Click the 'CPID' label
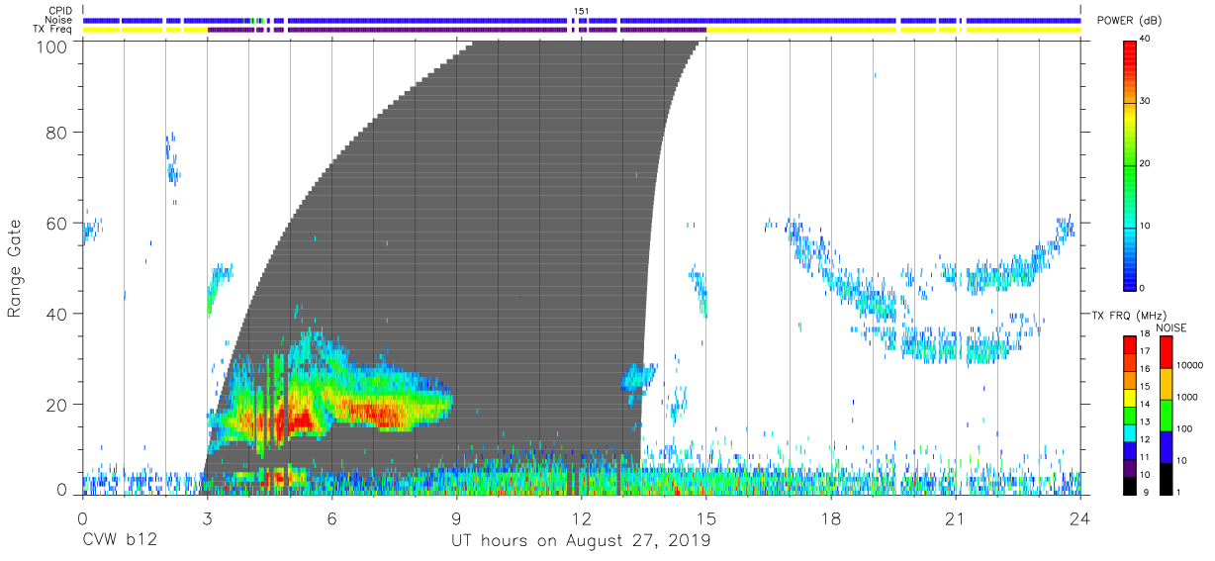 (60, 11)
